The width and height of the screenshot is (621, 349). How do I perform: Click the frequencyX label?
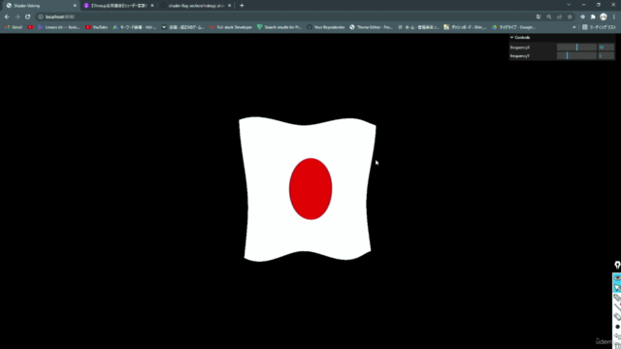[x=520, y=48]
